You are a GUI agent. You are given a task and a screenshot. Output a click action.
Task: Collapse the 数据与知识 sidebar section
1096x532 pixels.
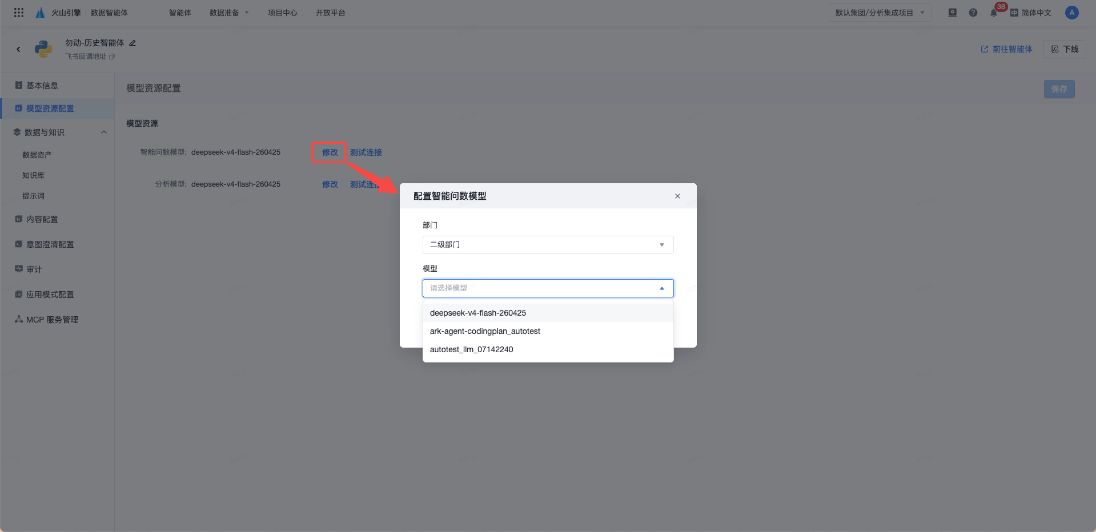104,132
